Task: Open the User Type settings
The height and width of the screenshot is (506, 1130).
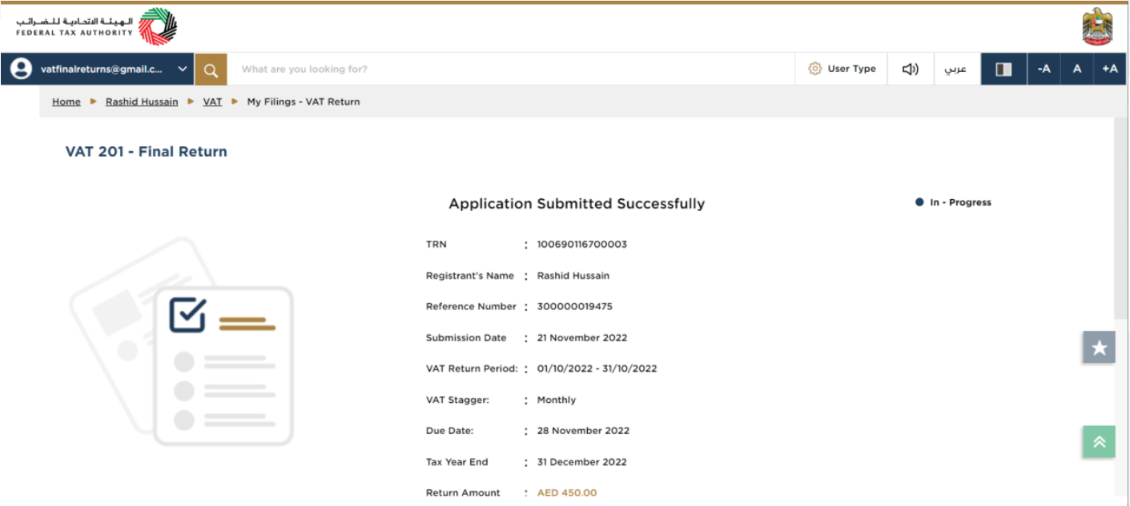Action: (842, 69)
